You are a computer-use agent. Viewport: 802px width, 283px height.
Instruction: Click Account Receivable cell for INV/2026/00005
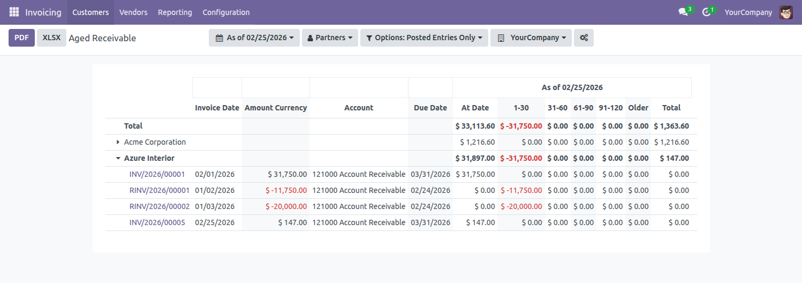[x=359, y=222]
